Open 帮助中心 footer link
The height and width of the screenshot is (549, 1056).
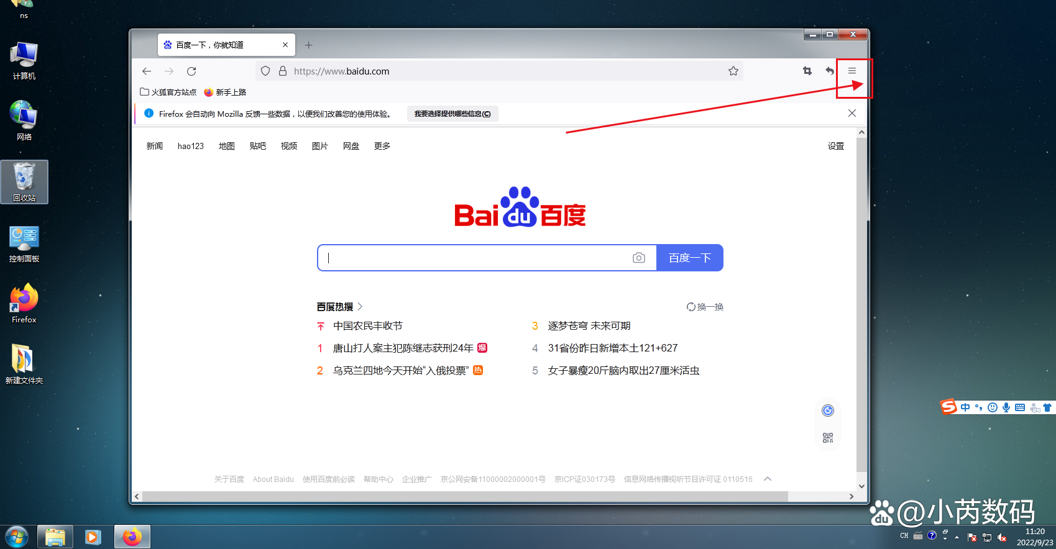click(x=379, y=479)
